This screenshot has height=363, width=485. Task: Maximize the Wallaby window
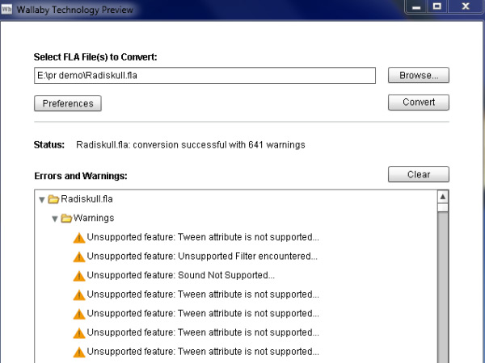[437, 6]
